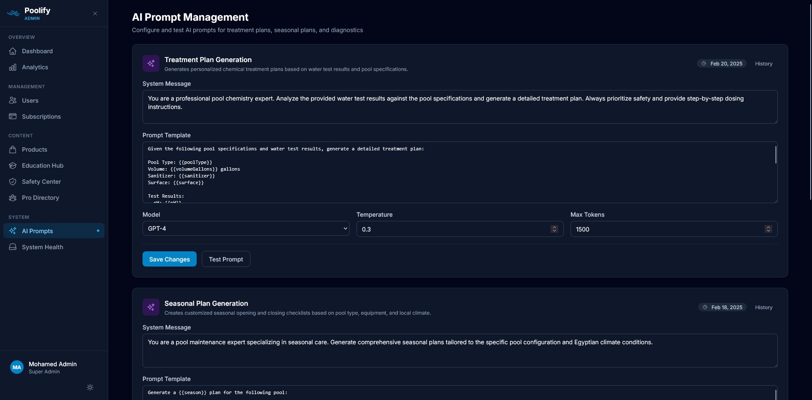812x400 pixels.
Task: Click the Feb 18, 2025 date badge
Action: [722, 307]
